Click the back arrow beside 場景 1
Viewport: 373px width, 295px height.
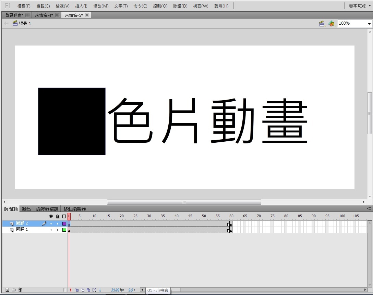(7, 23)
